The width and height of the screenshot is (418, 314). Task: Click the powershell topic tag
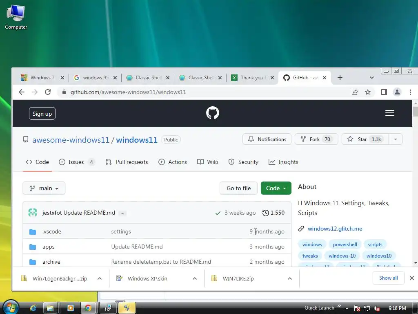[x=345, y=244]
